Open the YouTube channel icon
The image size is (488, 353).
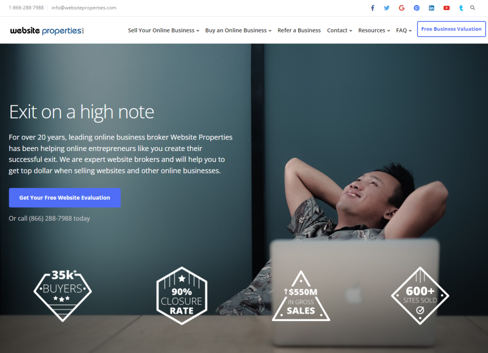point(446,8)
